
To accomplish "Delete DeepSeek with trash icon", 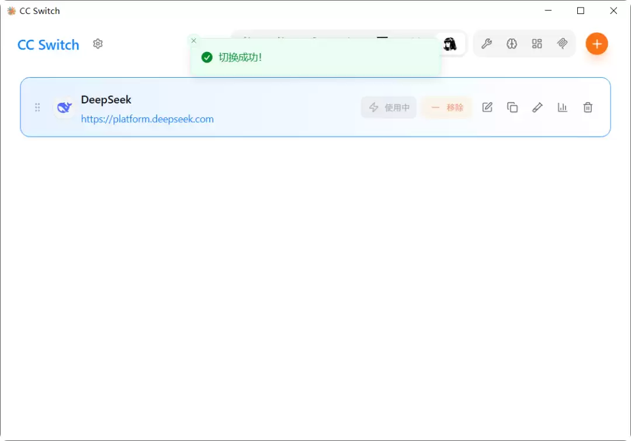I will click(x=588, y=107).
